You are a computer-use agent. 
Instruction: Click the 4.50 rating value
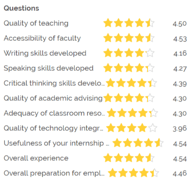pos(179,24)
